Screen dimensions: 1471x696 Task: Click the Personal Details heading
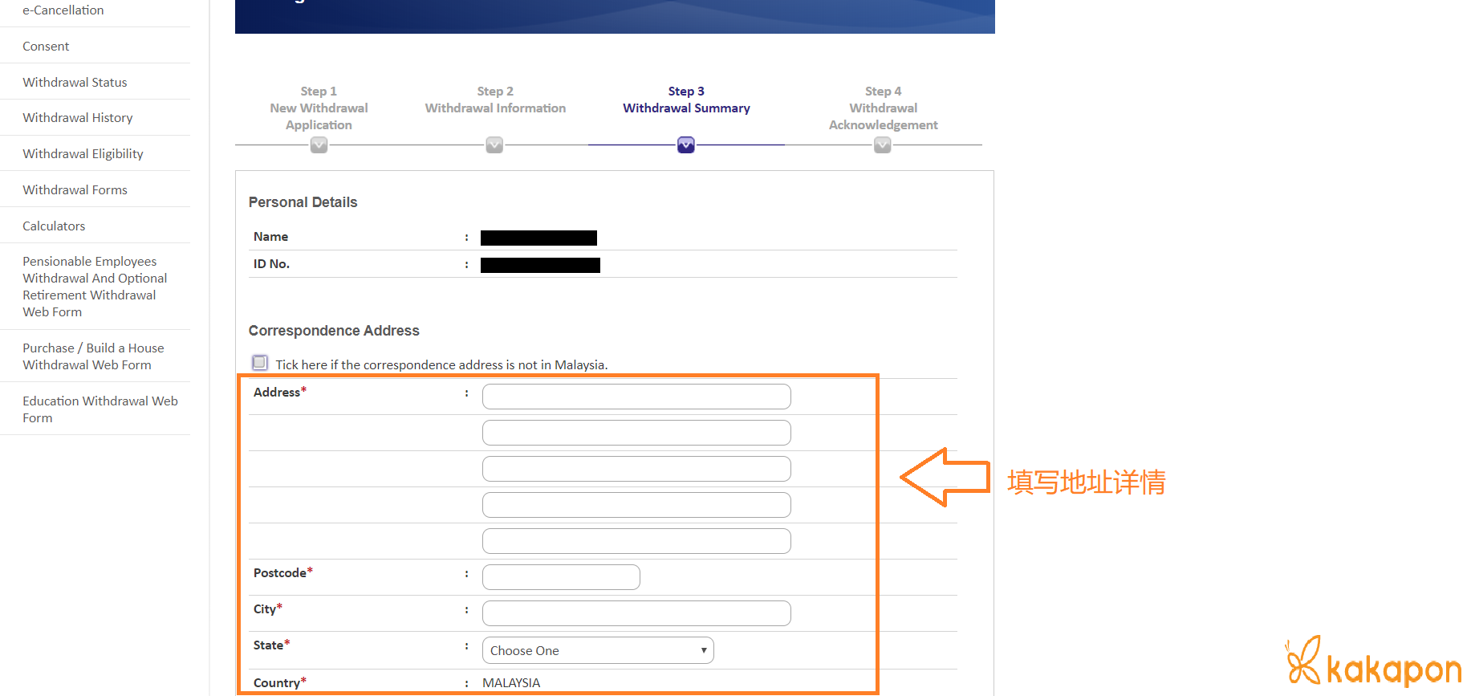coord(303,202)
